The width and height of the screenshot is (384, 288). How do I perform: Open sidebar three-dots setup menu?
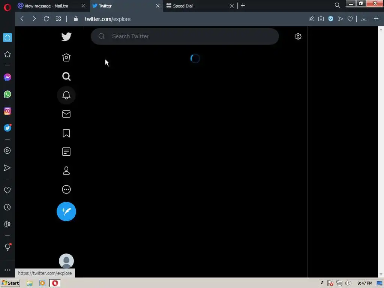(7, 270)
